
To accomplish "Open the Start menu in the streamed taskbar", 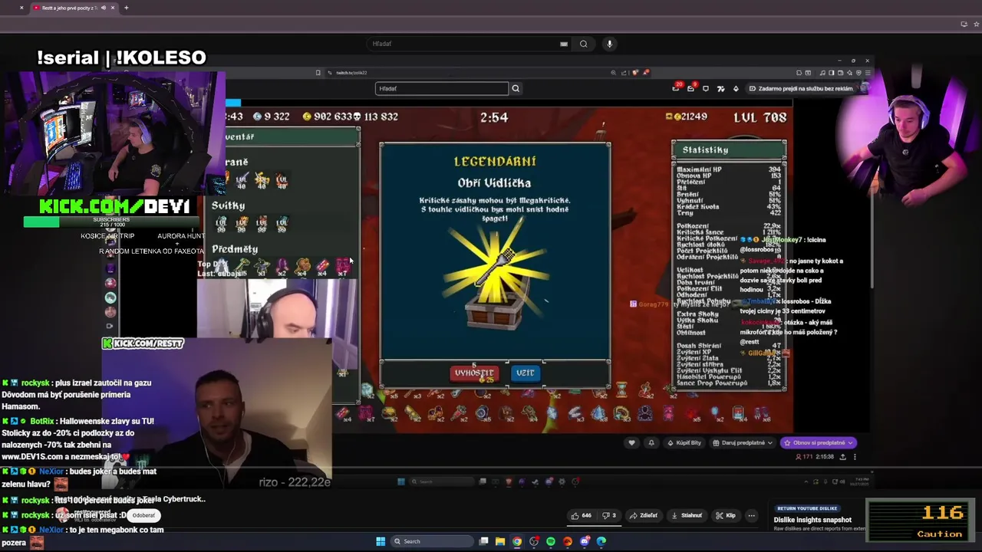I will click(x=400, y=481).
